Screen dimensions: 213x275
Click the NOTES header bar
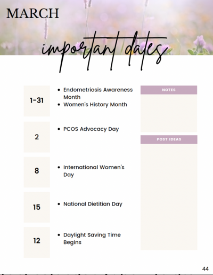169,90
